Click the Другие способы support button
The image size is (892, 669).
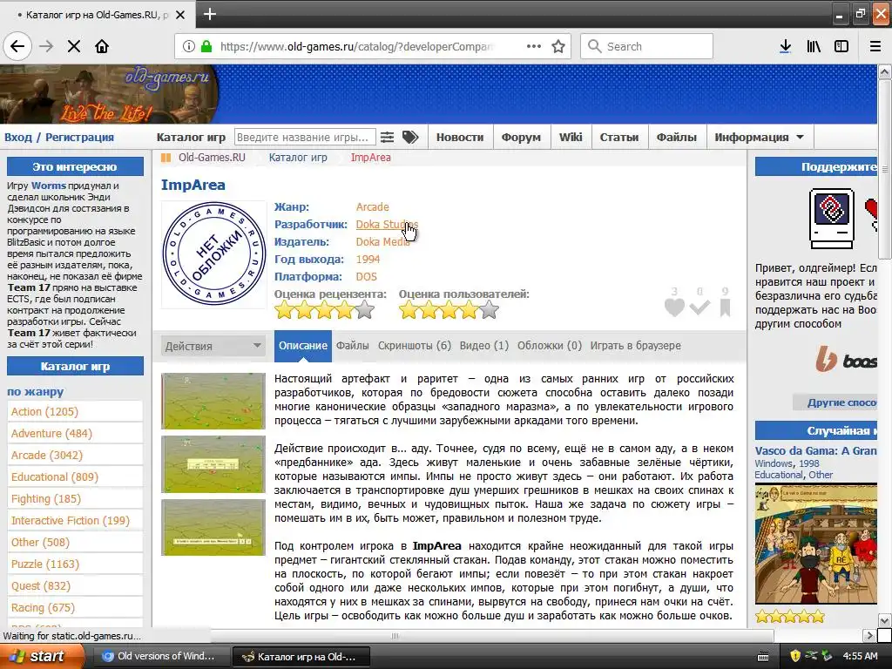coord(835,402)
